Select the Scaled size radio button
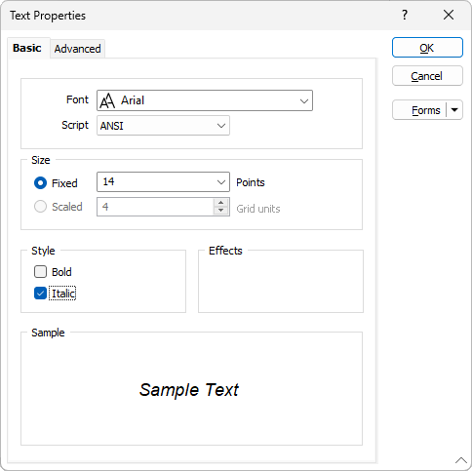 pos(40,207)
